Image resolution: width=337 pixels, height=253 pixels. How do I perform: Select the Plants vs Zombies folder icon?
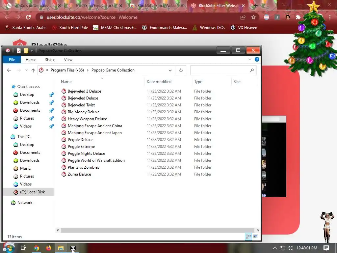point(64,167)
